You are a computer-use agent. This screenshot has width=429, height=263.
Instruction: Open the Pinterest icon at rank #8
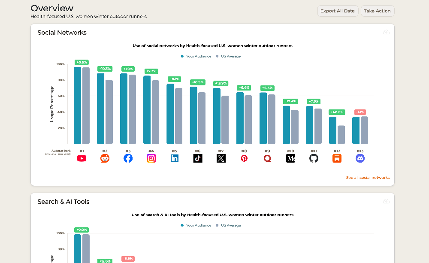pos(244,158)
